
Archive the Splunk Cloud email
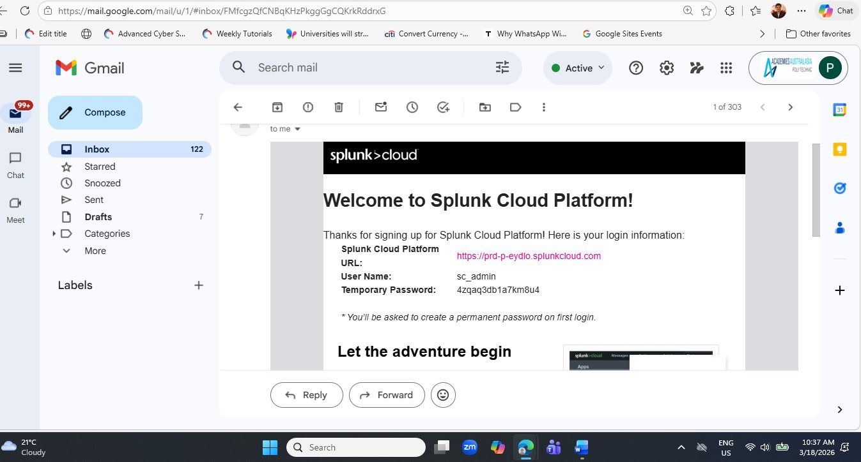[x=277, y=107]
